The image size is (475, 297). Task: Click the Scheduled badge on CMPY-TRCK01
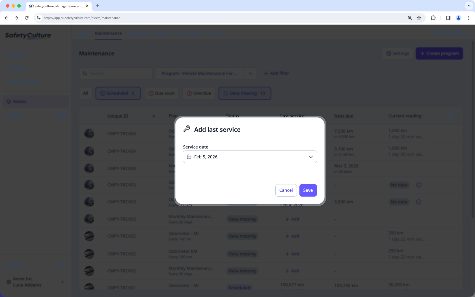pos(239,288)
